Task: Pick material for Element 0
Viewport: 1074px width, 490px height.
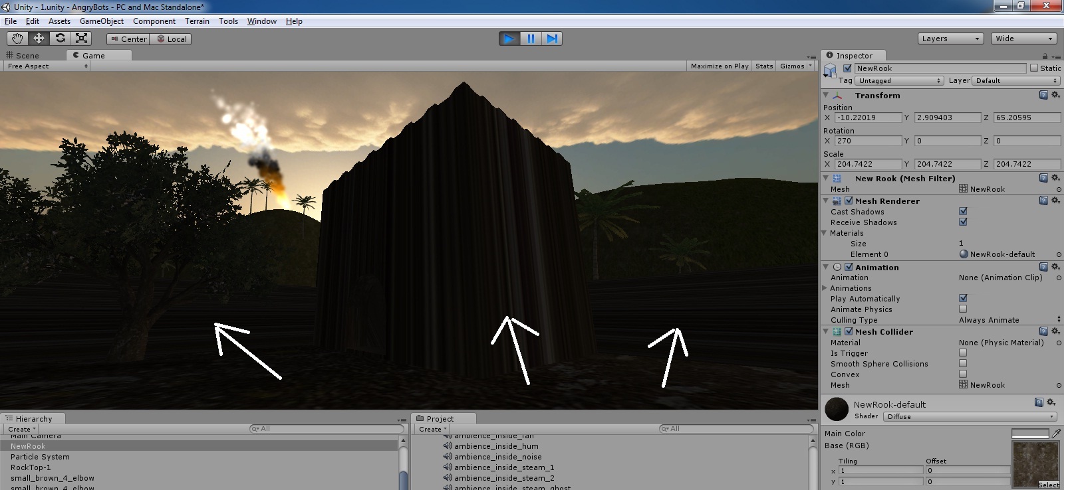Action: point(1059,254)
